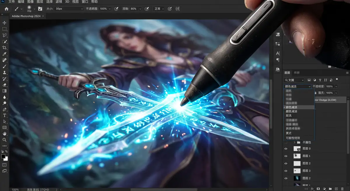Toggle the brush settings panel button
Image resolution: width=350 pixels, height=191 pixels.
pyautogui.click(x=40, y=9)
